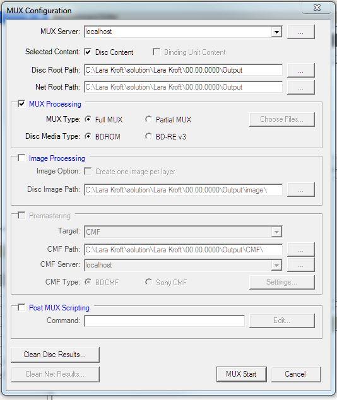Browse for Disc Root Path folder

301,70
